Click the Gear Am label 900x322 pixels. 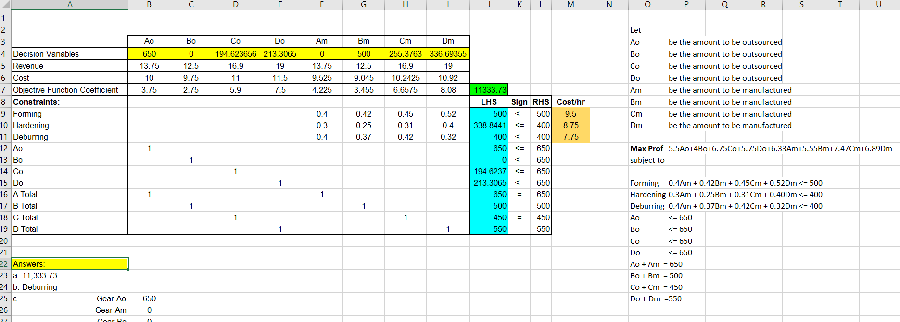[x=111, y=310]
